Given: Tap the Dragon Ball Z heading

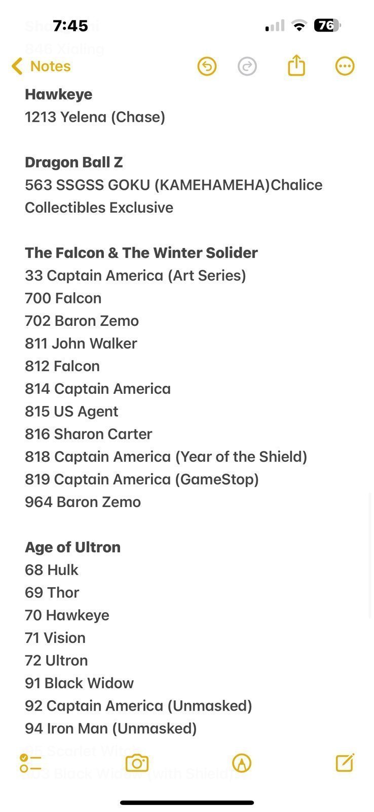Looking at the screenshot, I should [x=74, y=162].
